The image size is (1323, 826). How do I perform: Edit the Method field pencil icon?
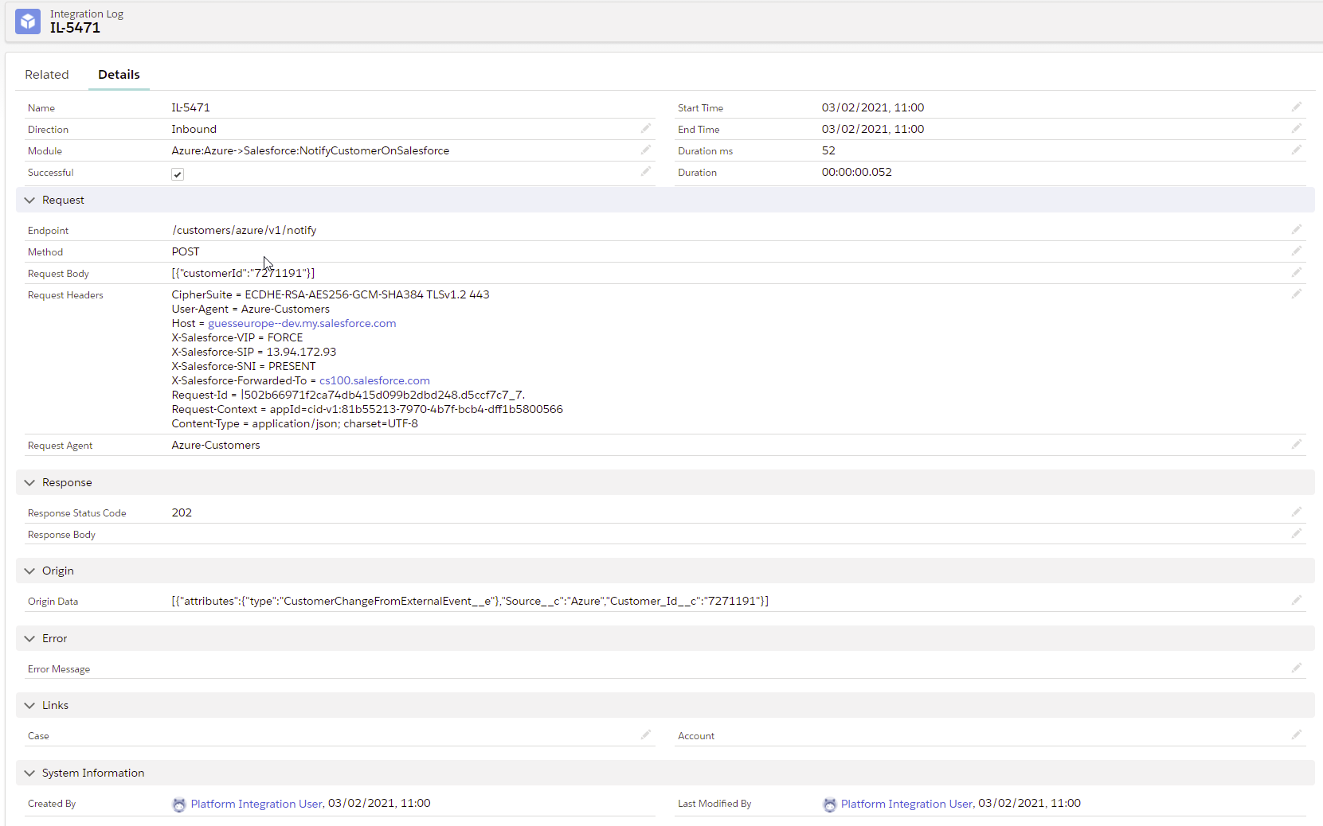tap(1297, 251)
